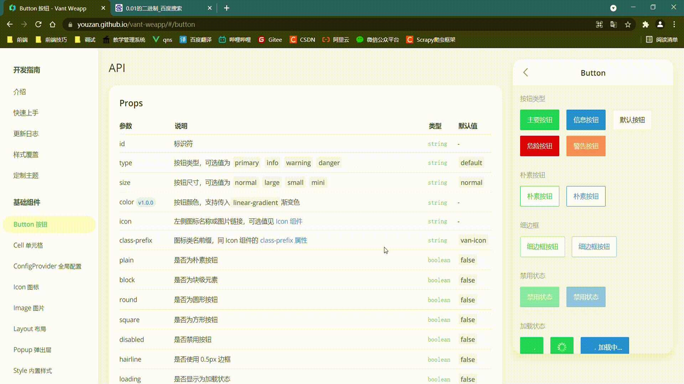Viewport: 684px width, 384px height.
Task: Go back using browser back arrow
Action: (x=10, y=24)
